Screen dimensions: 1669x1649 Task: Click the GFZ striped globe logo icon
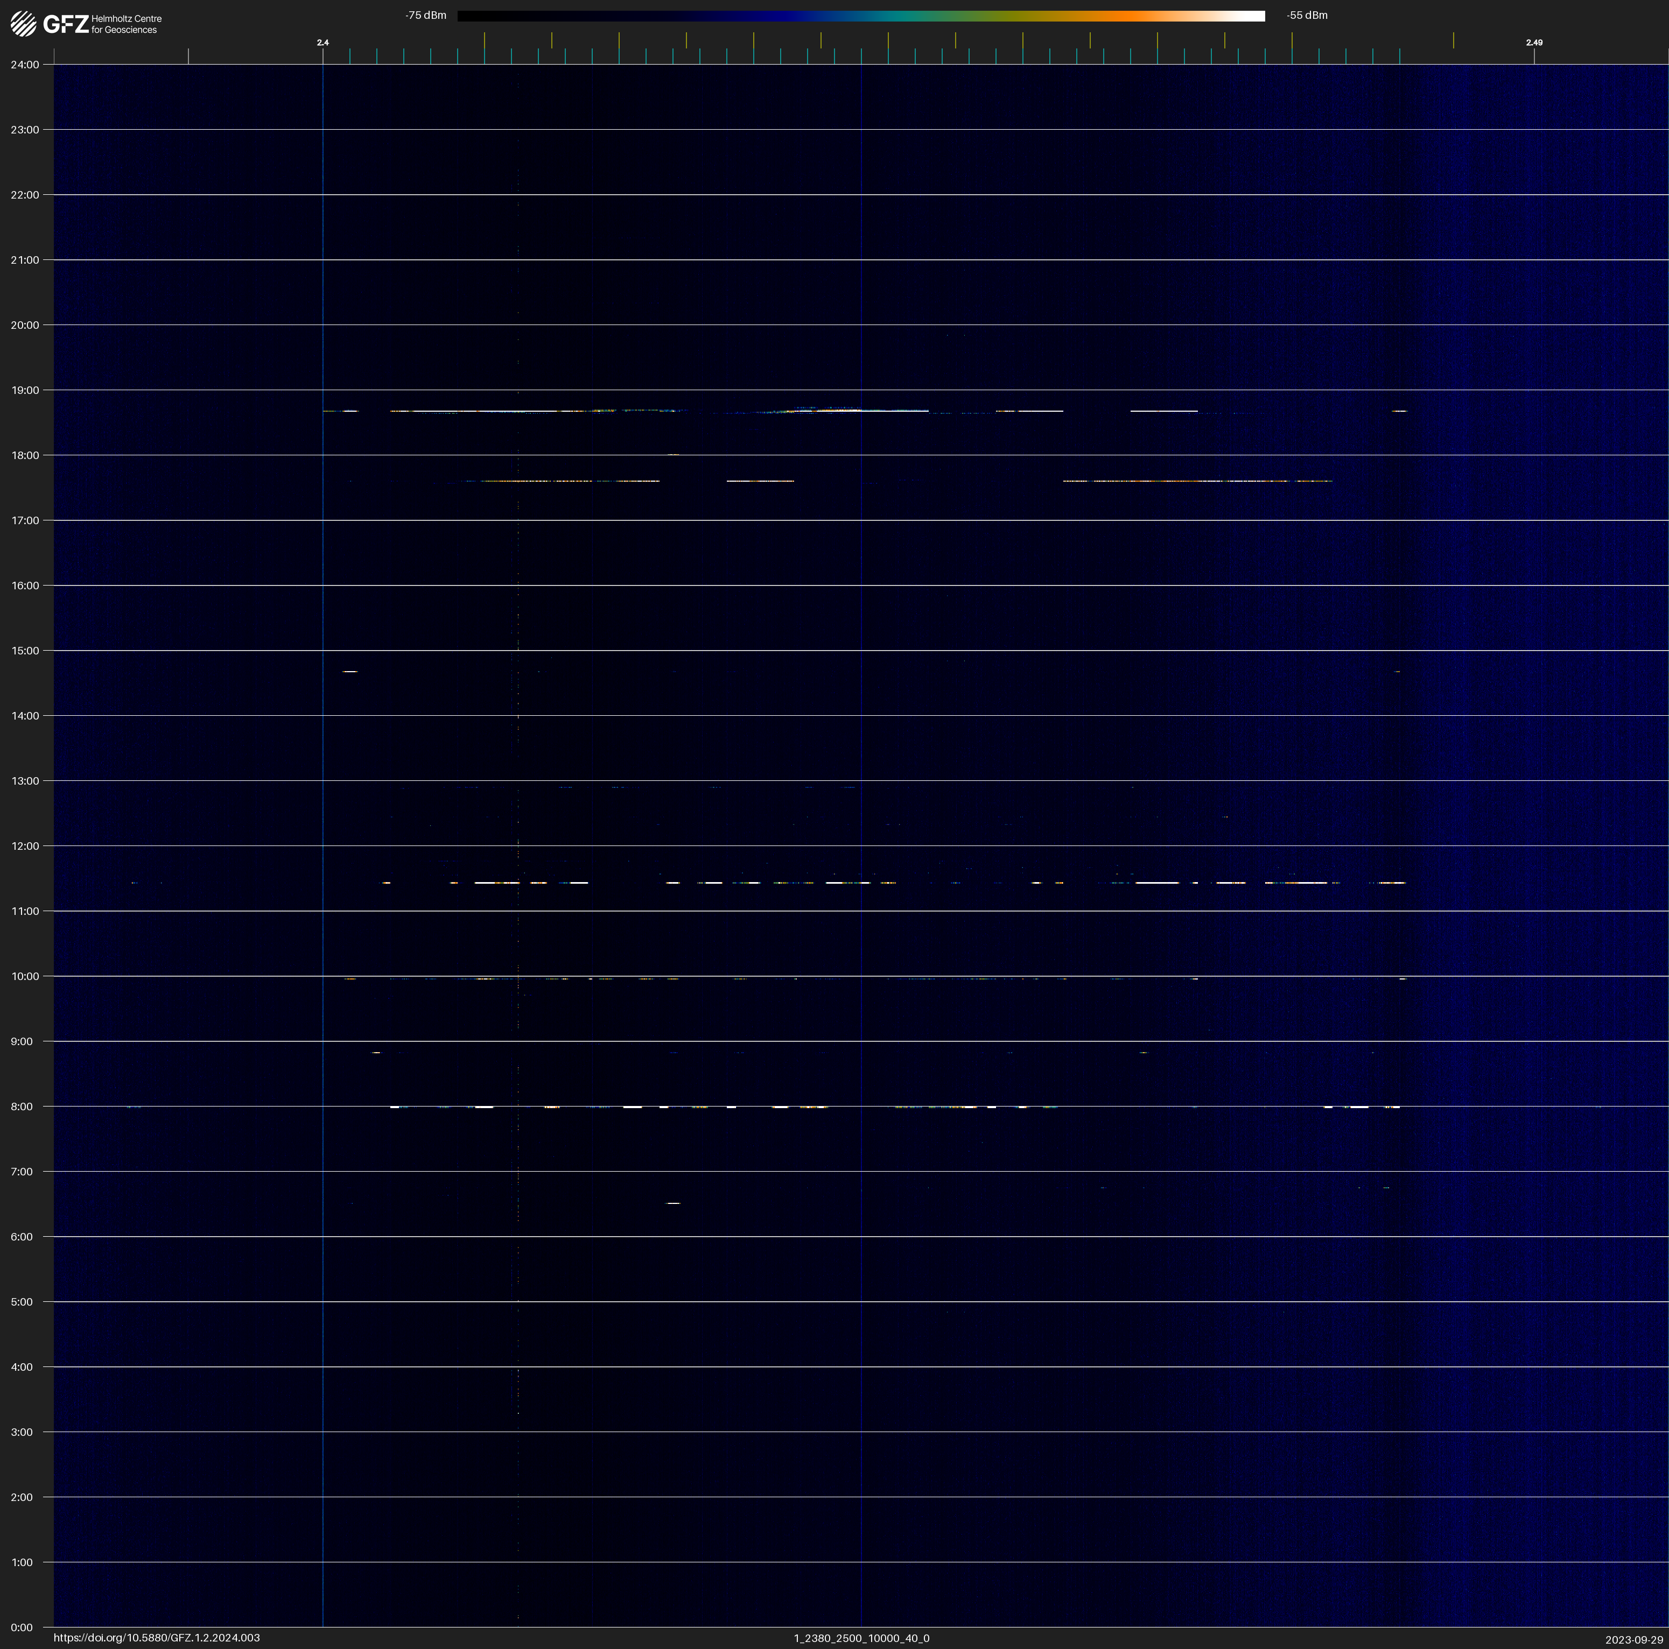pyautogui.click(x=23, y=24)
